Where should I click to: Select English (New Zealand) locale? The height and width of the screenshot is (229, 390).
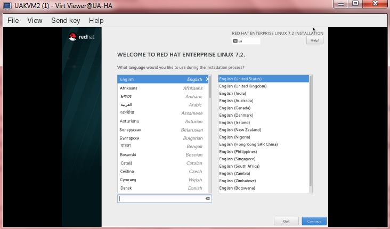[264, 129]
